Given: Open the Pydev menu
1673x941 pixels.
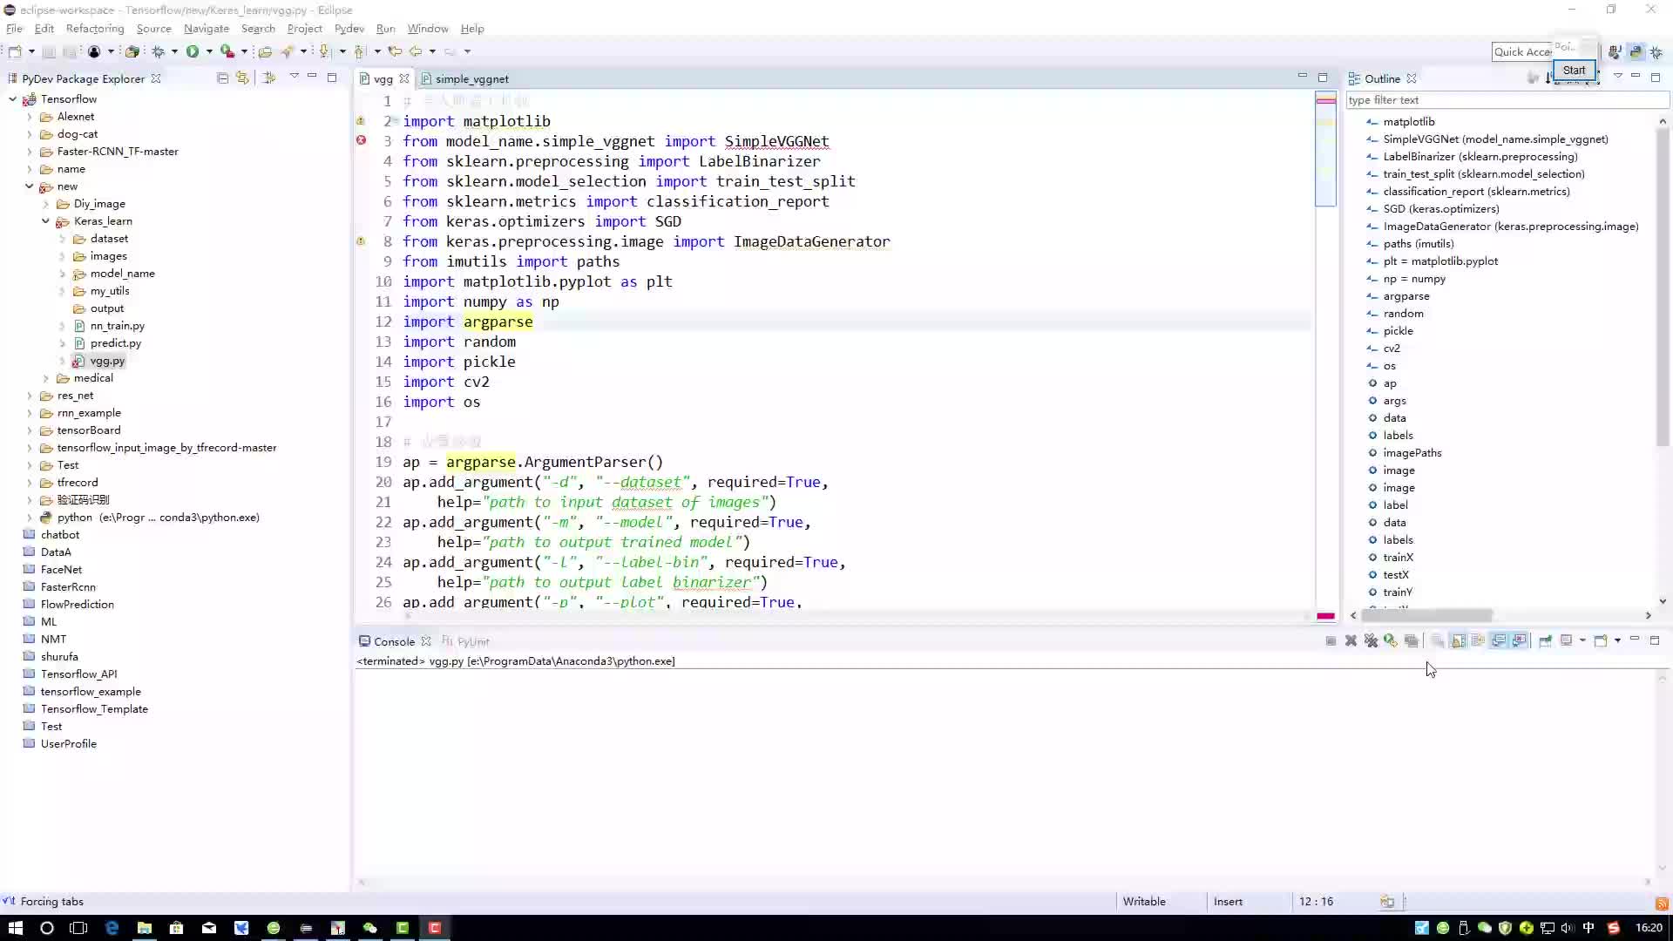Looking at the screenshot, I should point(349,29).
